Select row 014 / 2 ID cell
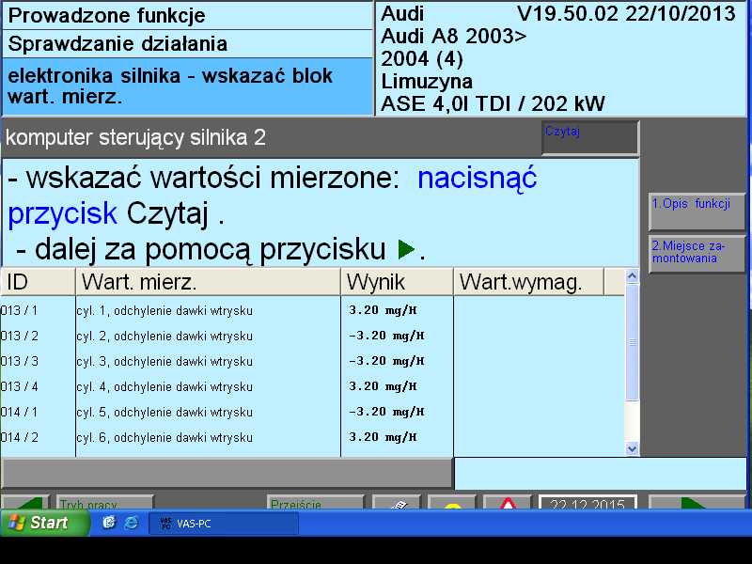 [x=19, y=438]
